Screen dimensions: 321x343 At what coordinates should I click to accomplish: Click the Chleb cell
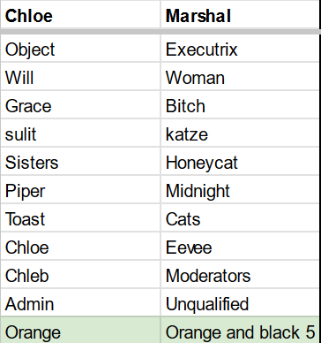pyautogui.click(x=80, y=274)
